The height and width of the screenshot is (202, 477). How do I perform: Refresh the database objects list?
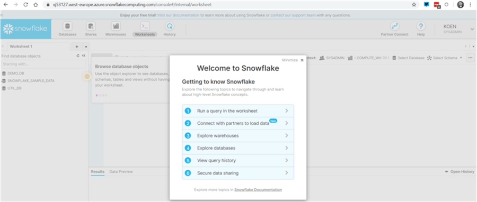click(78, 56)
